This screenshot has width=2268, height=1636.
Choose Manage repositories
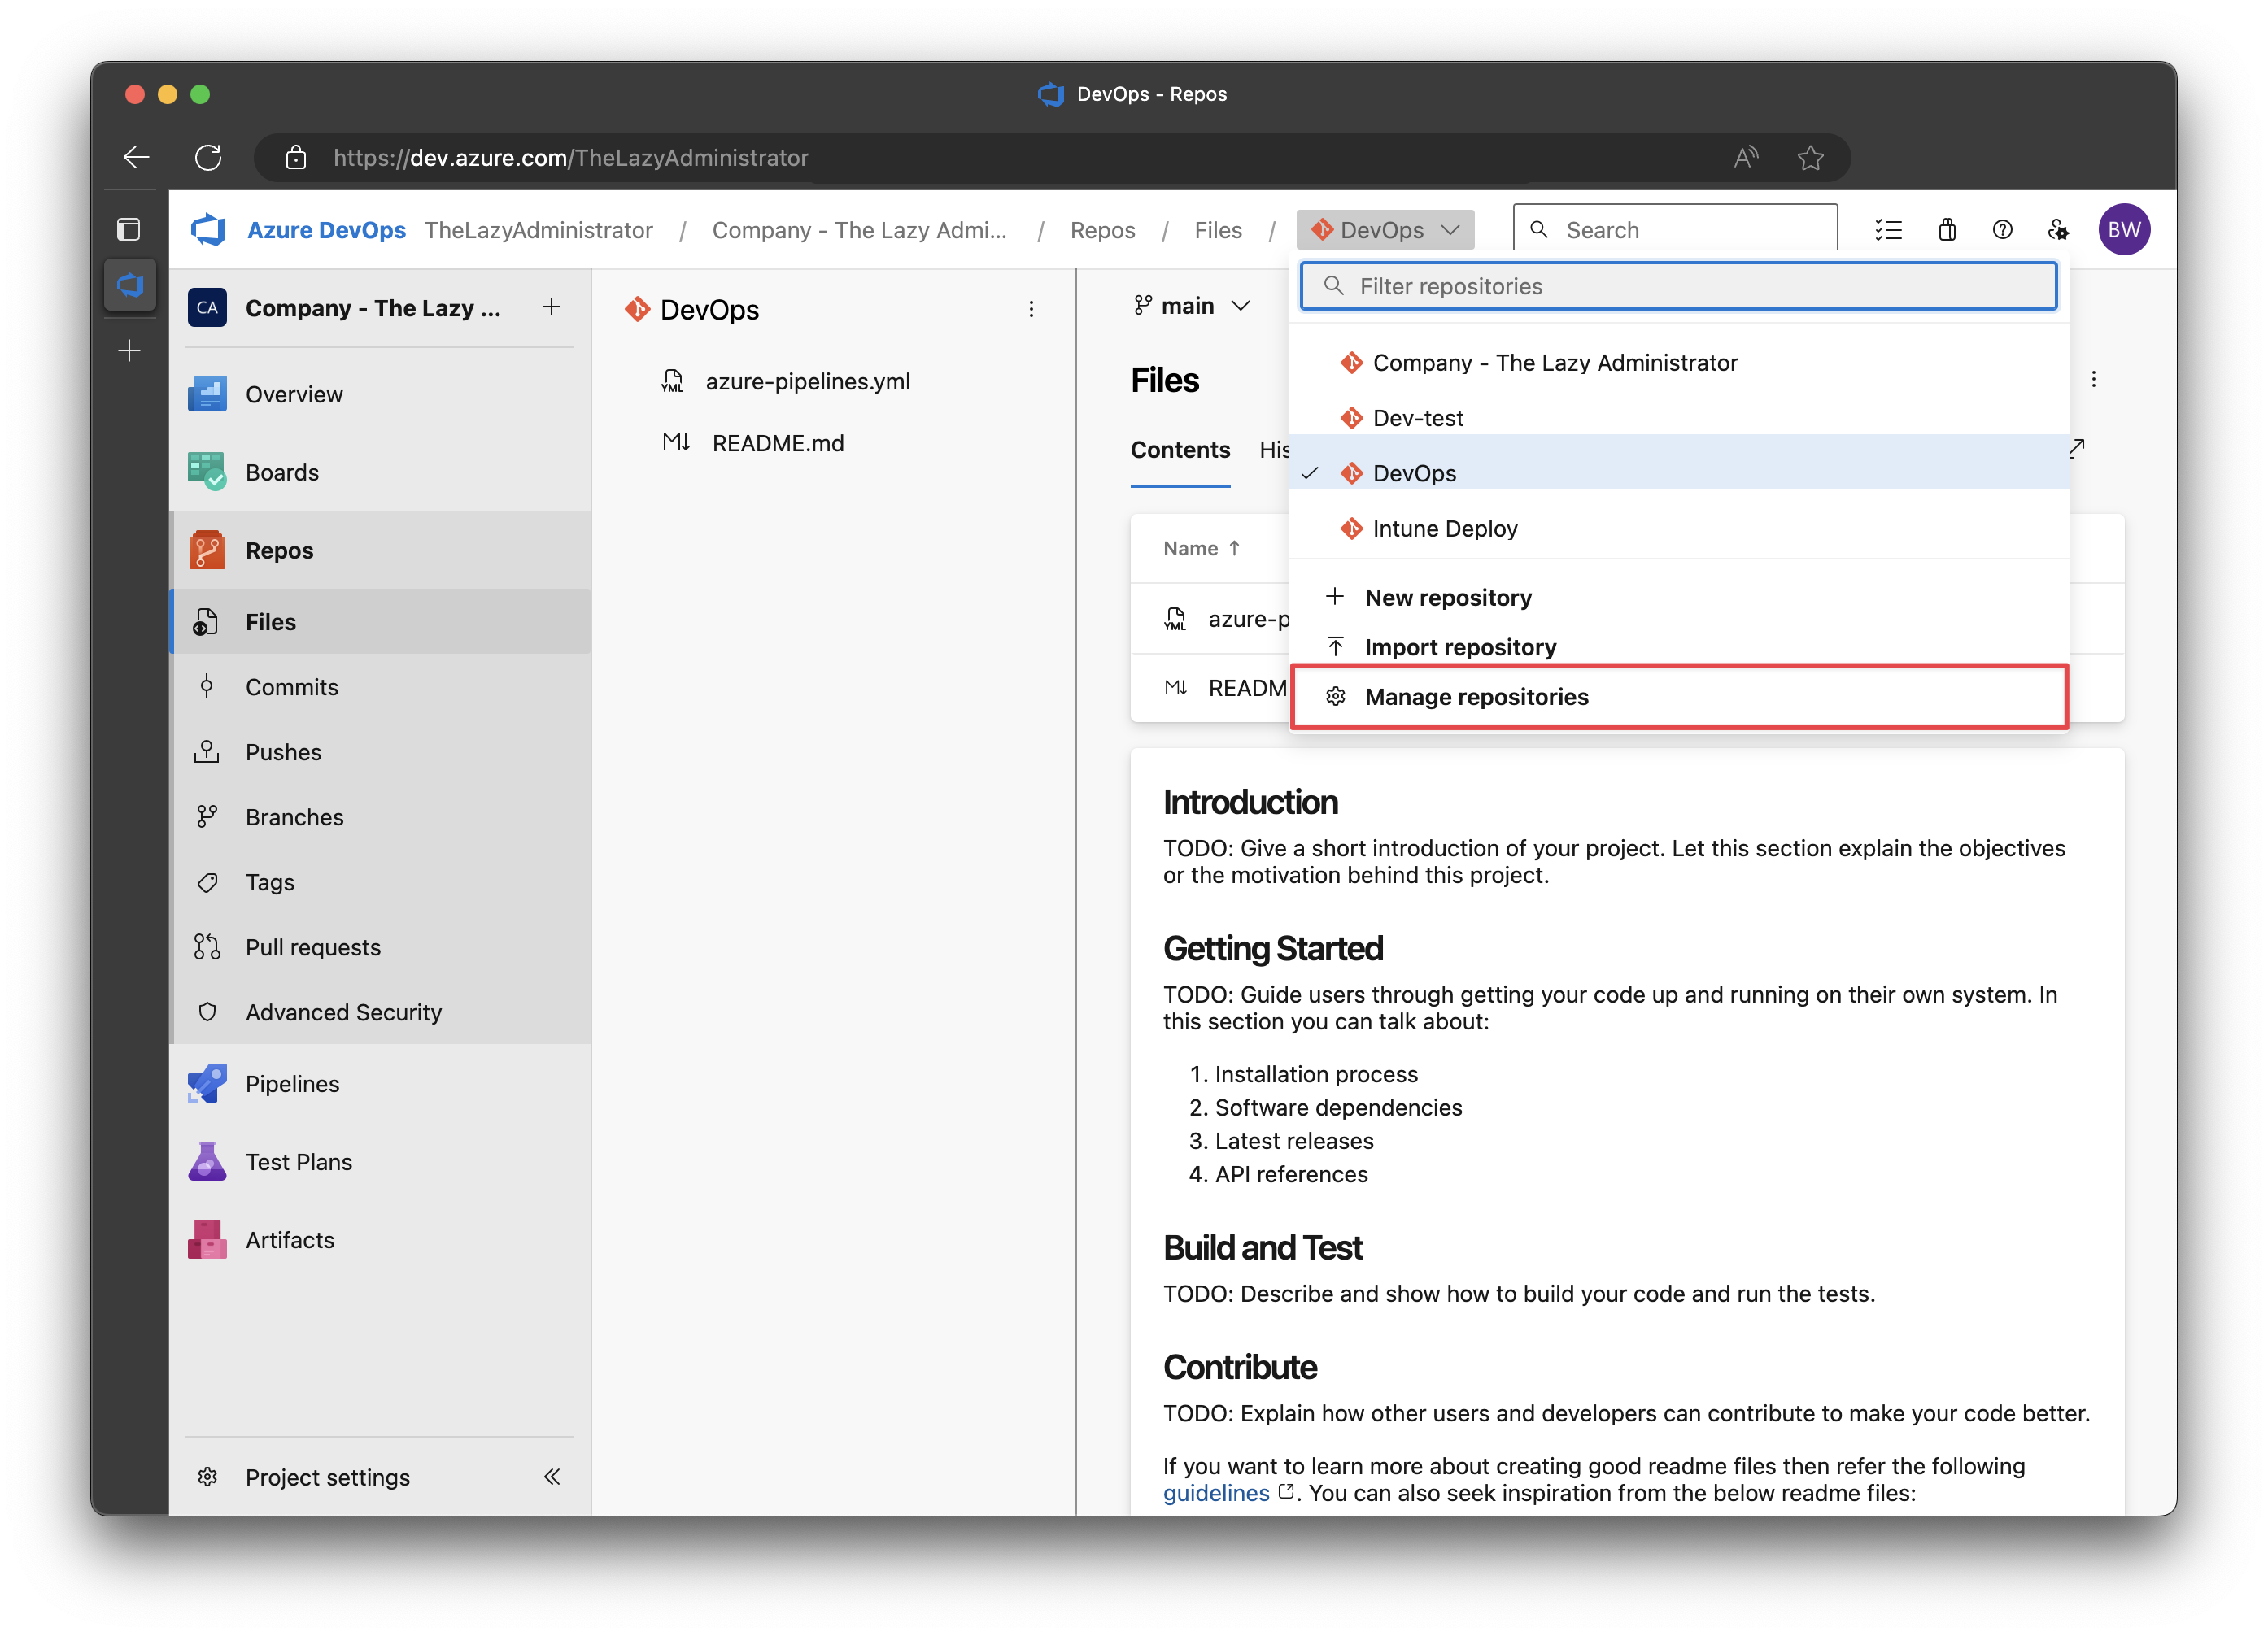(x=1678, y=697)
